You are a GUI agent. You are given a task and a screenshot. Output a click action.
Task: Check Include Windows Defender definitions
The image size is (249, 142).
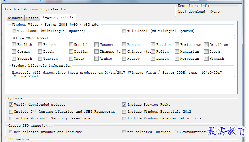coord(124,118)
